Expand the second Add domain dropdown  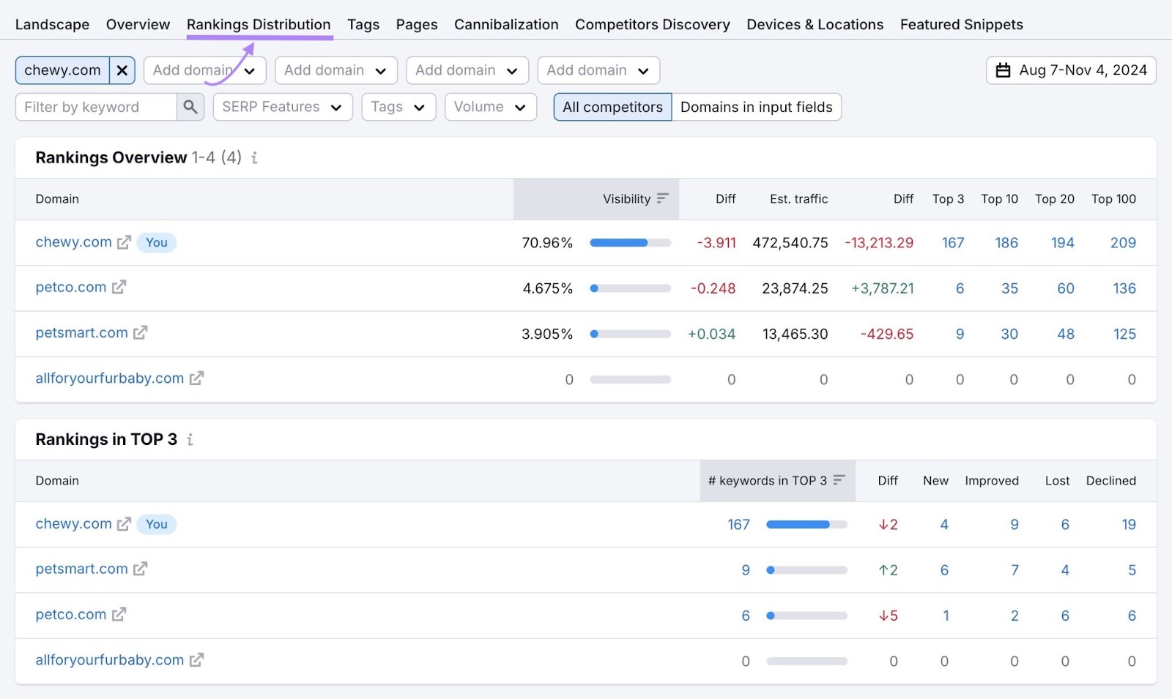pyautogui.click(x=335, y=70)
